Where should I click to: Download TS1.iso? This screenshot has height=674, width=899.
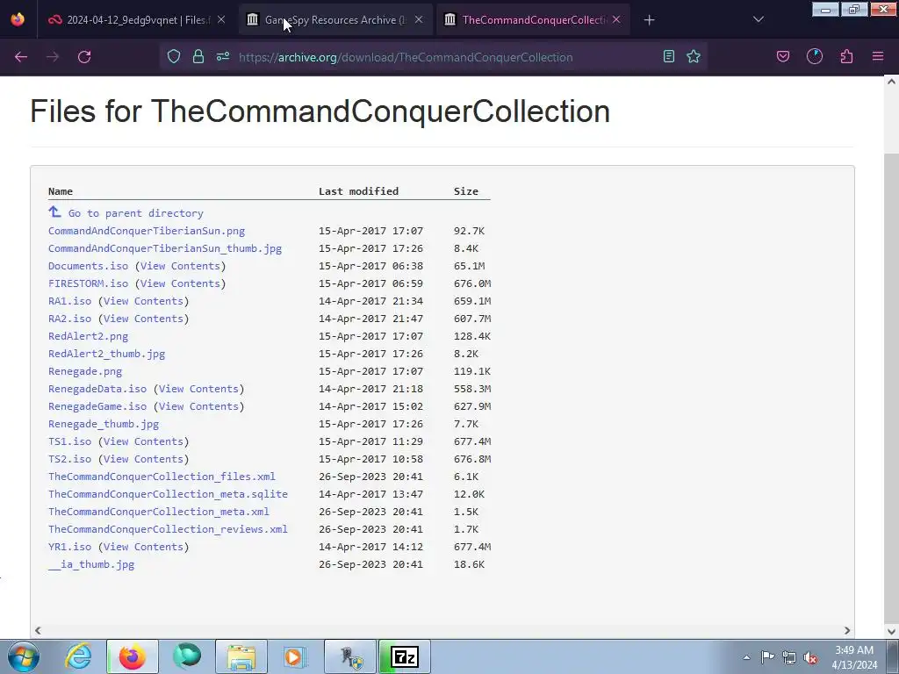(x=70, y=442)
